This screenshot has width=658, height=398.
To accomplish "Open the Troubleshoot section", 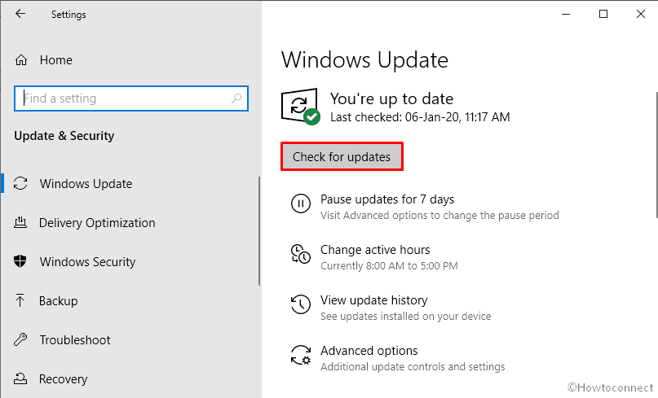I will (x=75, y=339).
